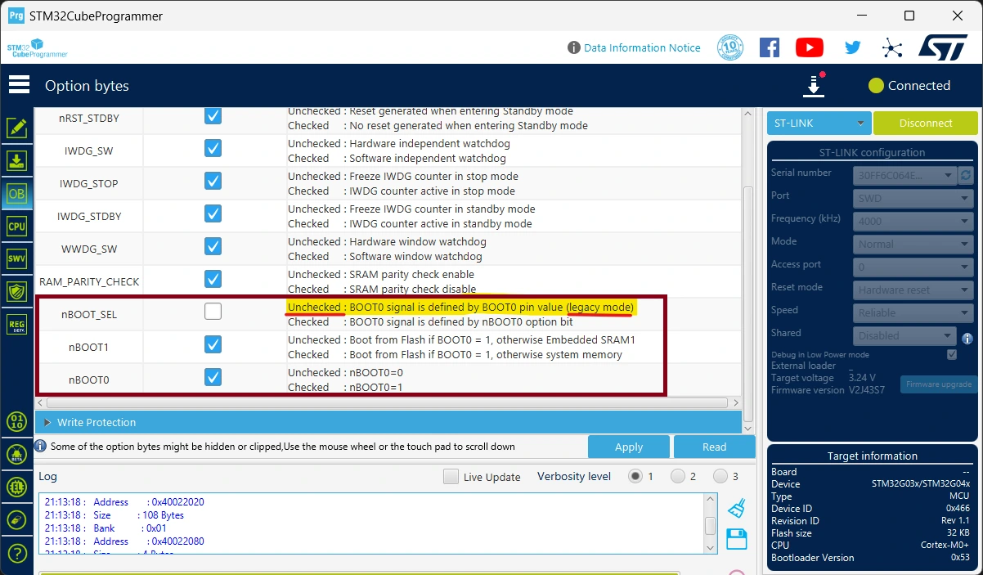Image resolution: width=983 pixels, height=575 pixels.
Task: Open the key/pen sidebar icon
Action: (17, 520)
